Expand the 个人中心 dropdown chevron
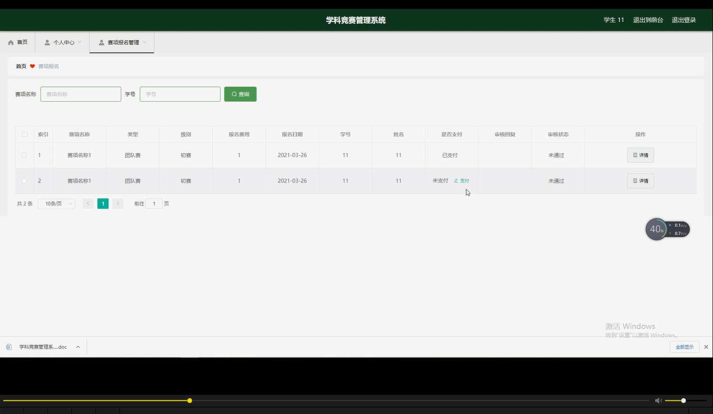This screenshot has height=414, width=713. (79, 42)
